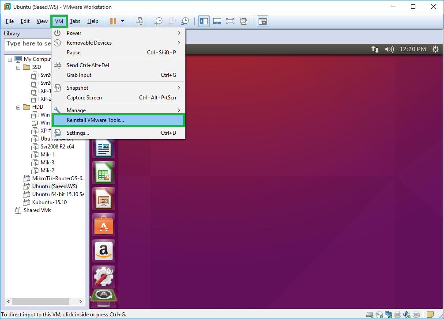This screenshot has width=444, height=319.
Task: Click the Send Ctrl+Alt+Del toolbar icon
Action: (x=139, y=21)
